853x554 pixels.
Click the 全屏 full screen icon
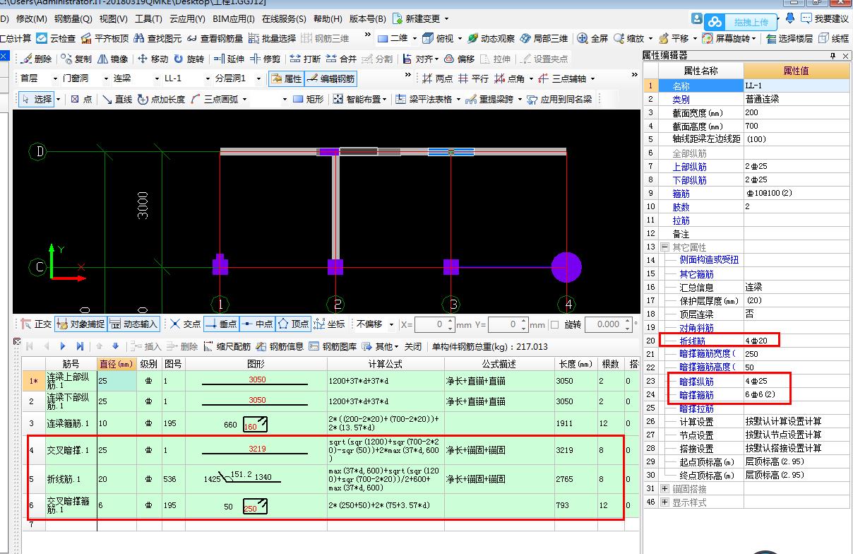click(x=592, y=38)
